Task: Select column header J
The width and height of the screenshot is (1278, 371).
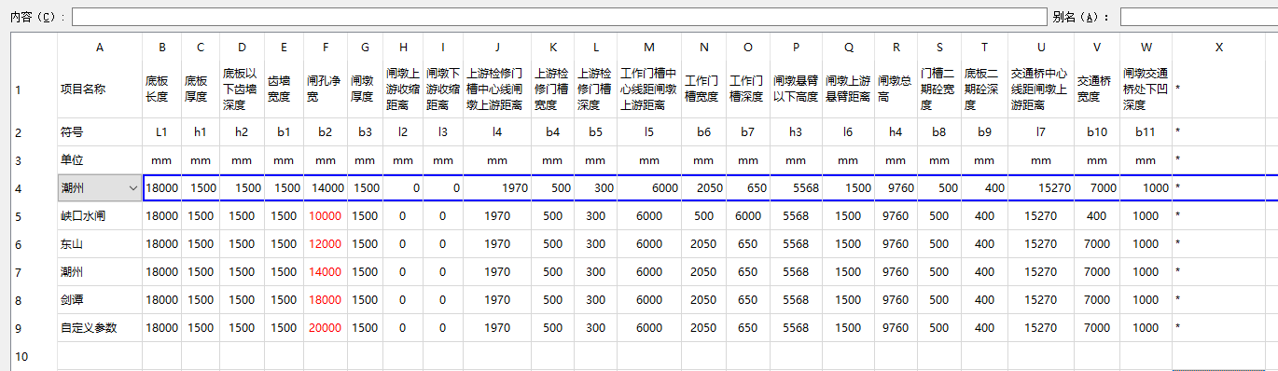Action: [x=497, y=48]
